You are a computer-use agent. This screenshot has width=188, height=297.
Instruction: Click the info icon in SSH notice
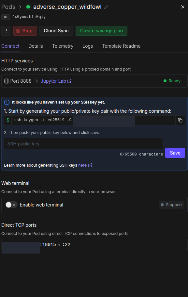click(7, 102)
